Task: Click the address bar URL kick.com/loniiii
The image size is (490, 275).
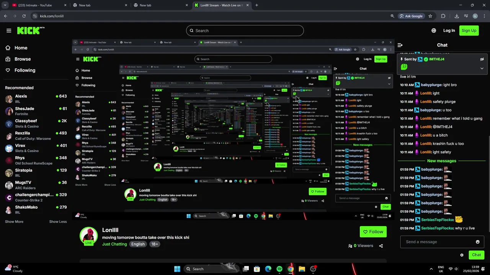Action: (x=52, y=16)
